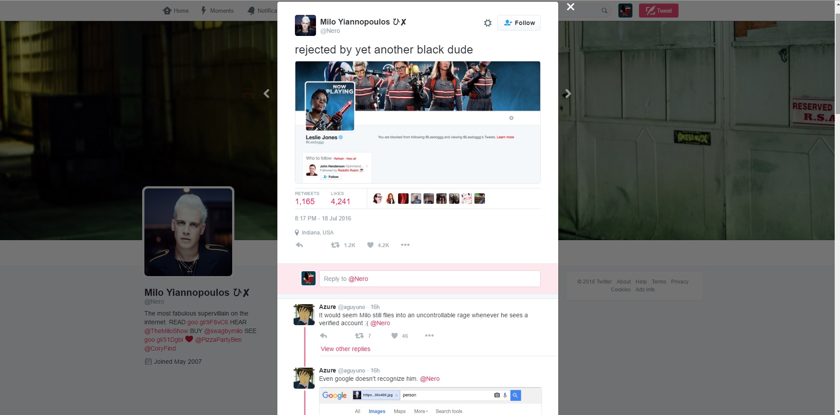Click View other replies link
Viewport: 840px width, 415px height.
(x=345, y=349)
